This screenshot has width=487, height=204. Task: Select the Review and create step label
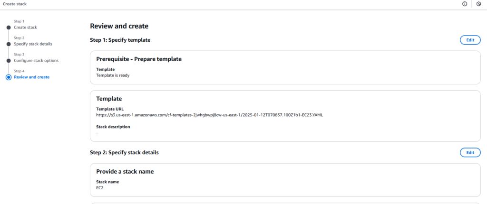coord(31,77)
